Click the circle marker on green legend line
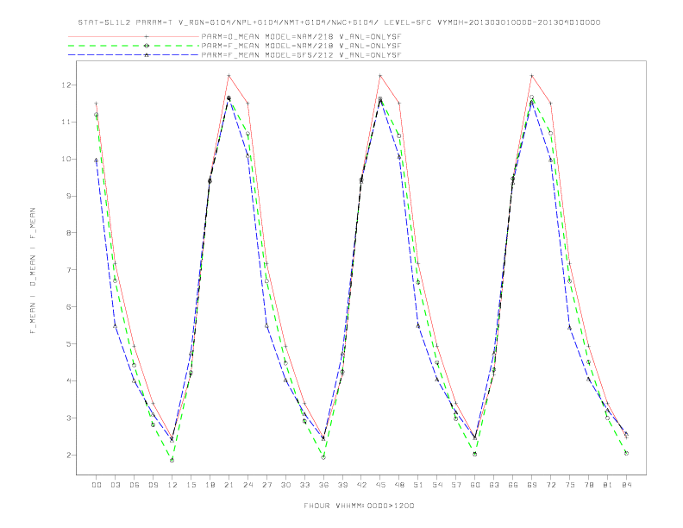The image size is (683, 528). click(147, 46)
